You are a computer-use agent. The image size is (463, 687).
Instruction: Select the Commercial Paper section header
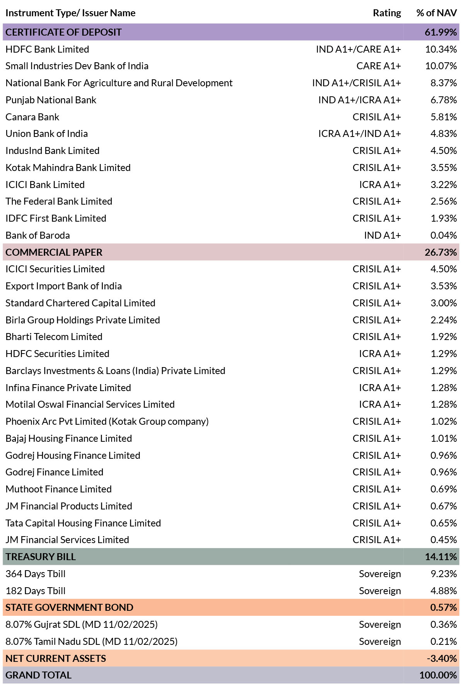point(231,252)
